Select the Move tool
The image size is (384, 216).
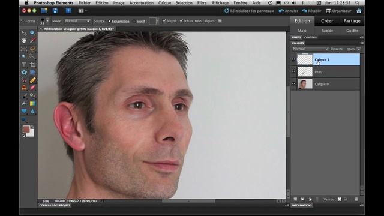pyautogui.click(x=24, y=33)
